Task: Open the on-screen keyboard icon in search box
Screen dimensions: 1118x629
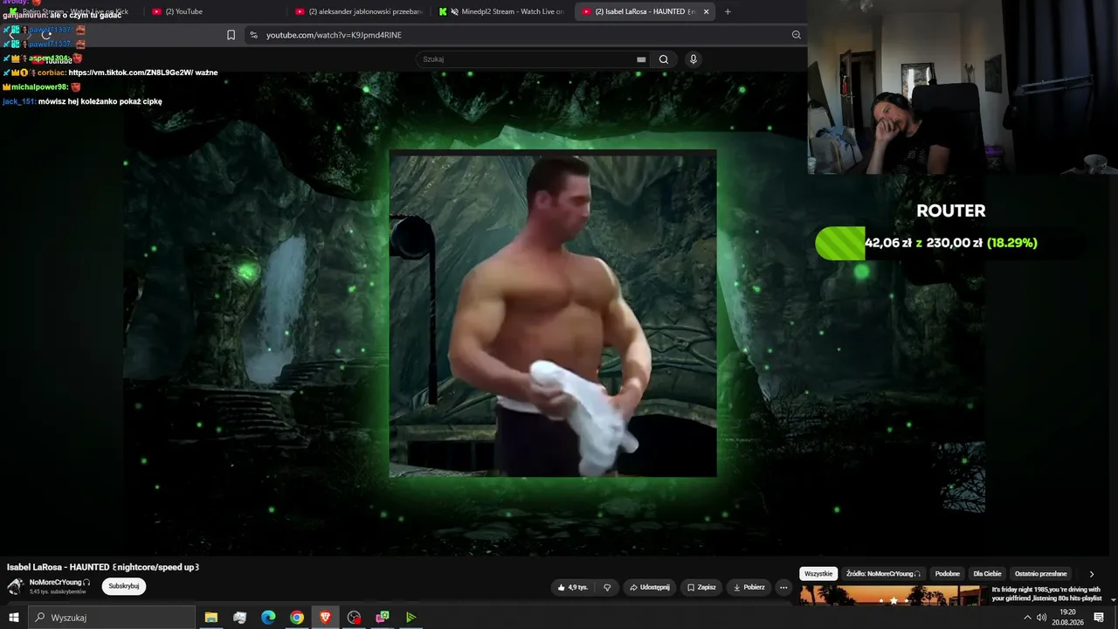Action: pyautogui.click(x=641, y=59)
